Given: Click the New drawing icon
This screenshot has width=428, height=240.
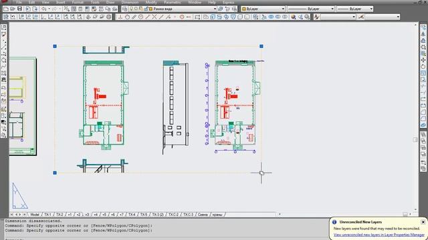Looking at the screenshot, I should tap(6, 9).
